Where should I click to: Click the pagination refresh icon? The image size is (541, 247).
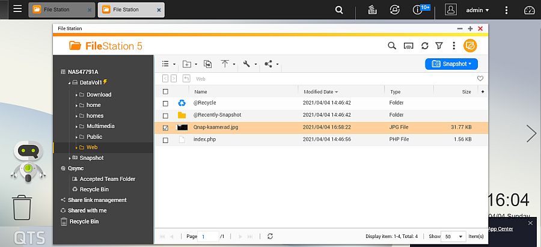point(270,236)
